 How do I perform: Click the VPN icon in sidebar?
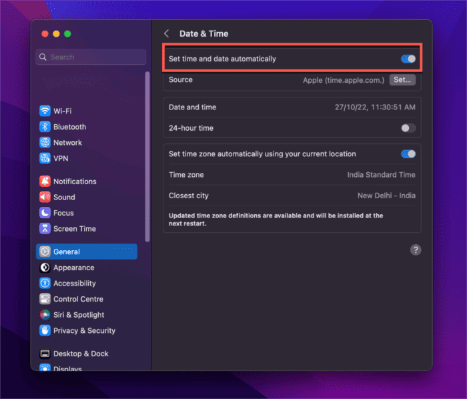tap(45, 158)
